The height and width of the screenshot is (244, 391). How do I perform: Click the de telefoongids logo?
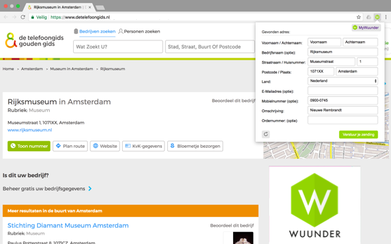[34, 40]
